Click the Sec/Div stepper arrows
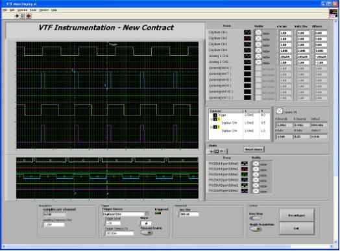 coord(178,214)
